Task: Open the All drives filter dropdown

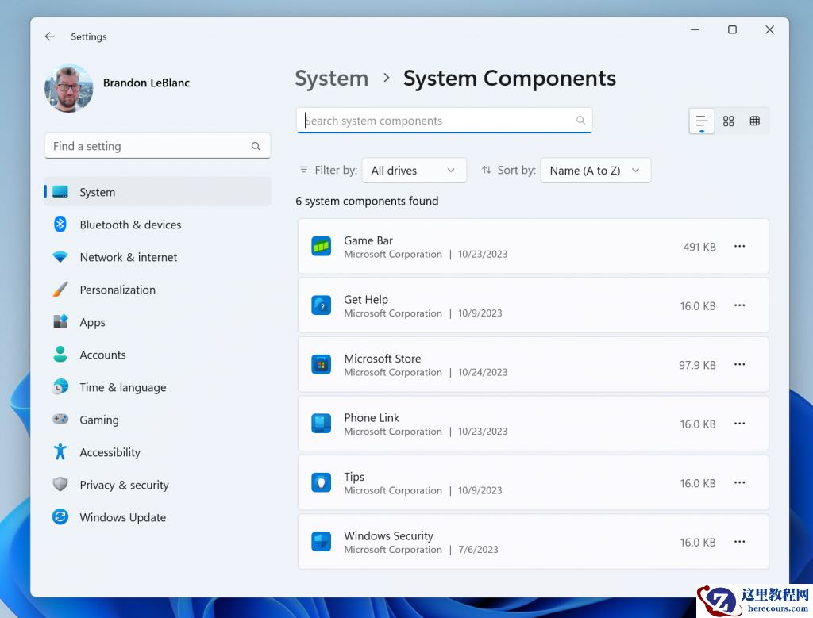Action: point(414,170)
